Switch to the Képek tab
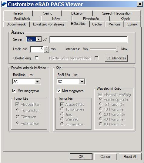 coord(125,19)
